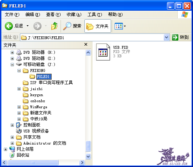Collapse the FEIKONG folder node

19,71
